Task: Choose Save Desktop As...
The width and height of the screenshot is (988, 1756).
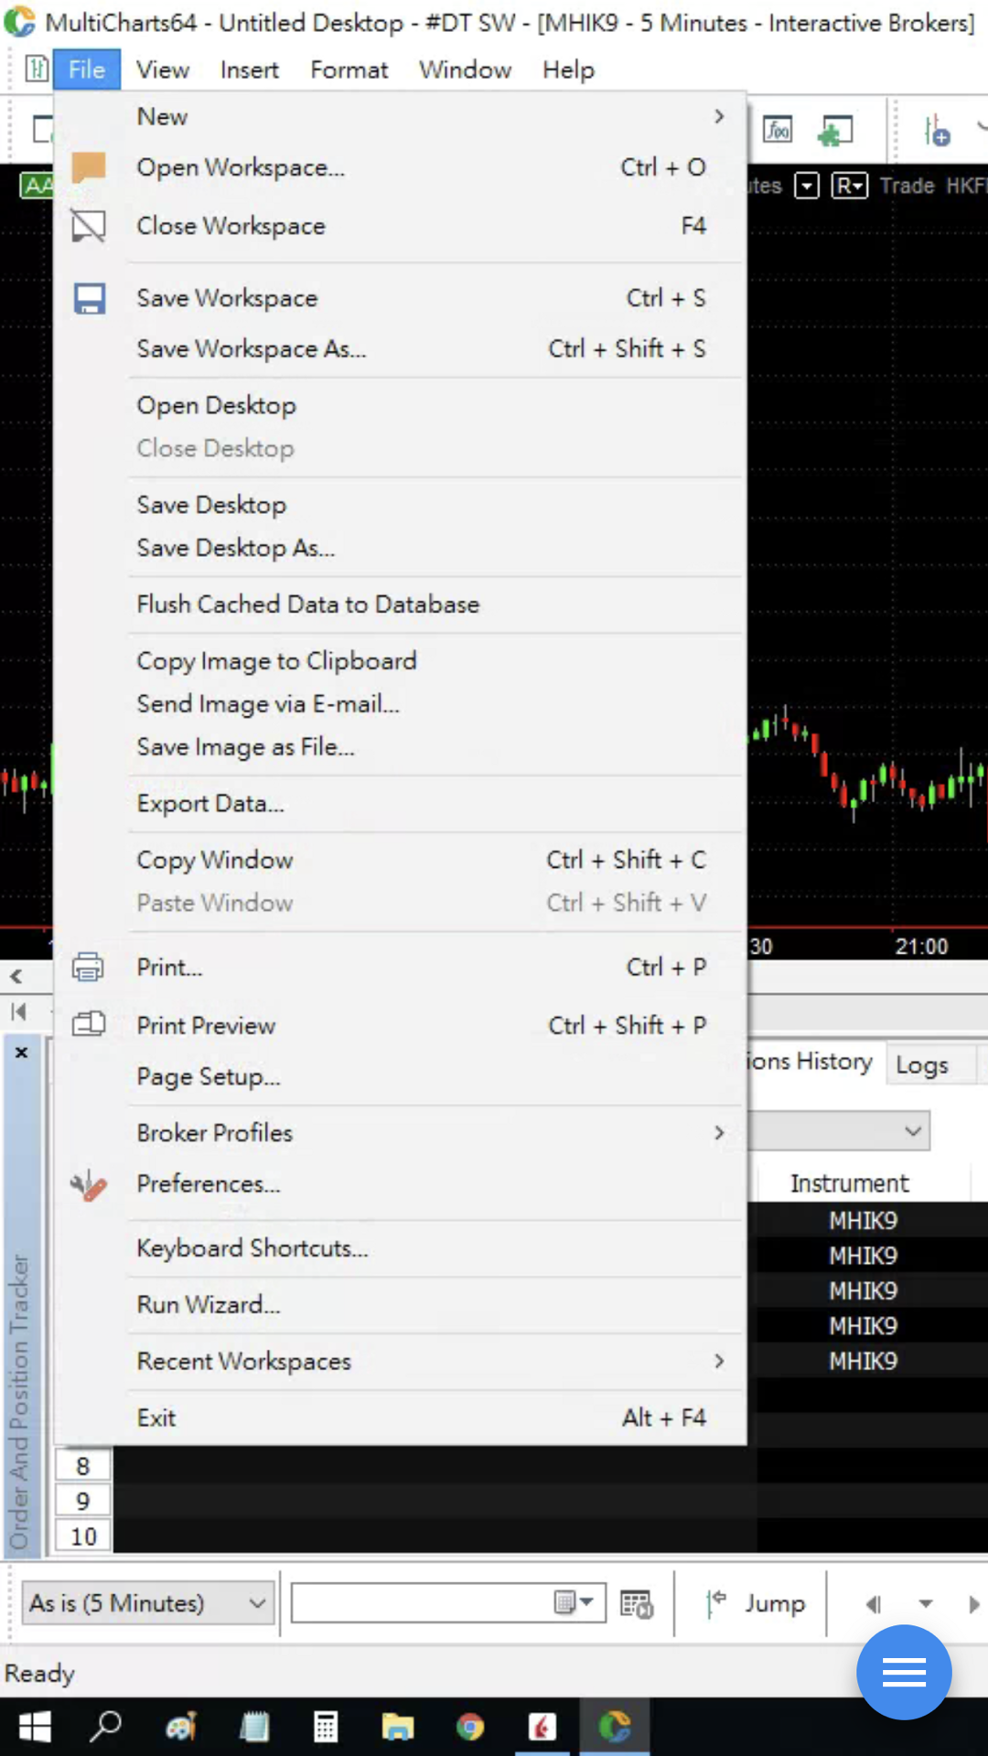Action: pyautogui.click(x=401, y=548)
